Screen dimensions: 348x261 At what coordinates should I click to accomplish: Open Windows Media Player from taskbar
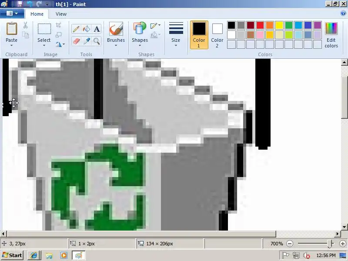click(x=64, y=255)
